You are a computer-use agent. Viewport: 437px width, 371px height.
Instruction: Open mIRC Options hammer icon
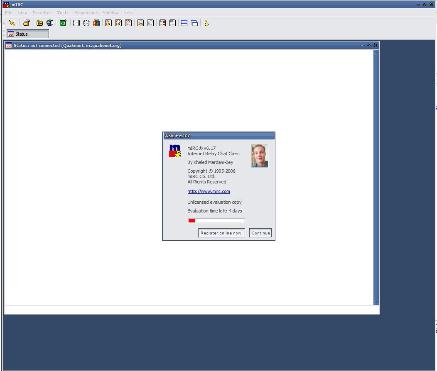coord(27,23)
